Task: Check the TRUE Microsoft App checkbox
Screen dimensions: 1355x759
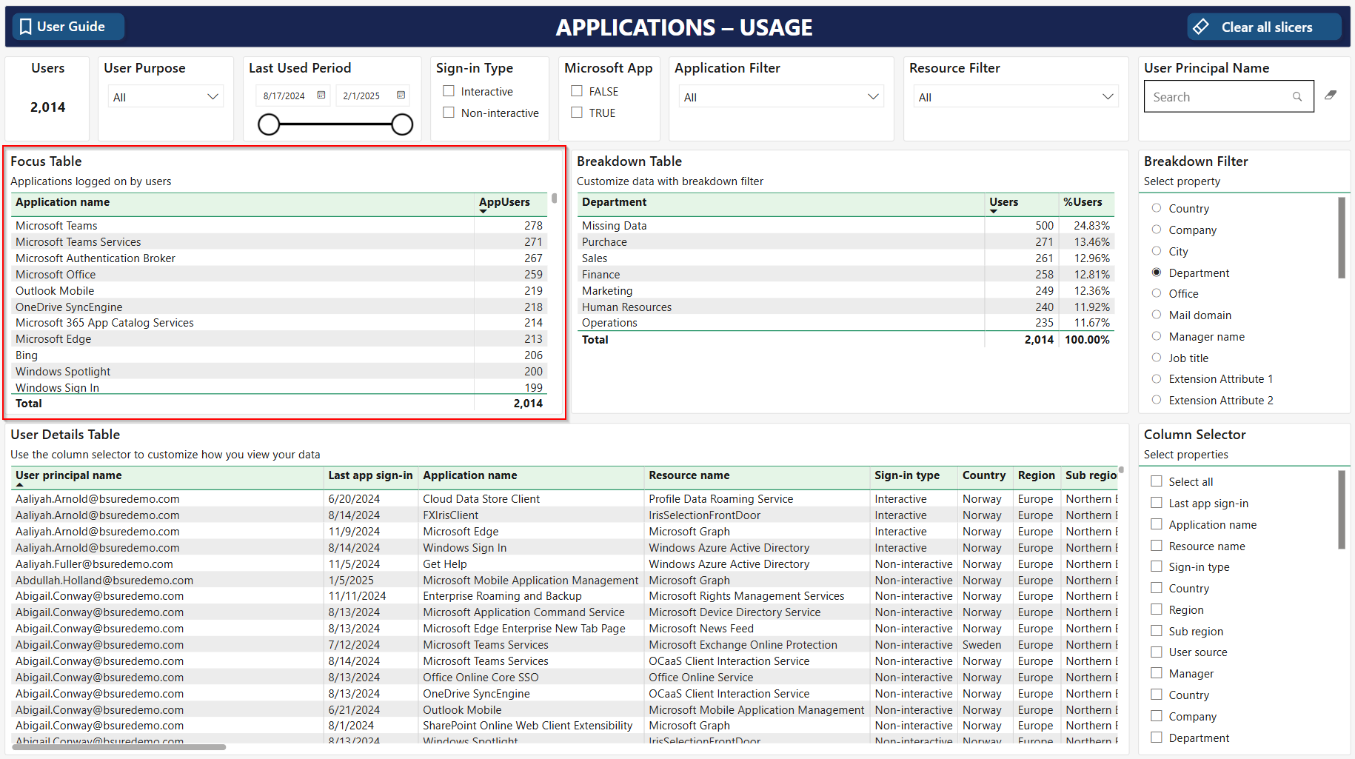Action: [577, 113]
